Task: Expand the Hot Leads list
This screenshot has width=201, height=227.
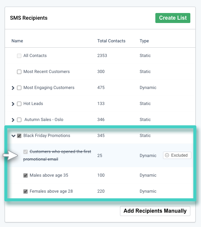Action: point(13,104)
